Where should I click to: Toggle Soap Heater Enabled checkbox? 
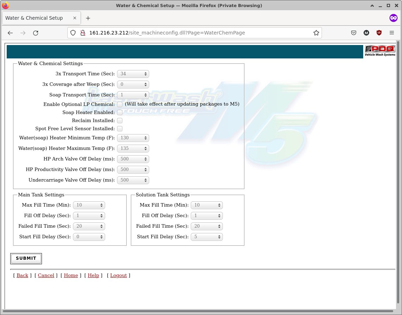(120, 112)
